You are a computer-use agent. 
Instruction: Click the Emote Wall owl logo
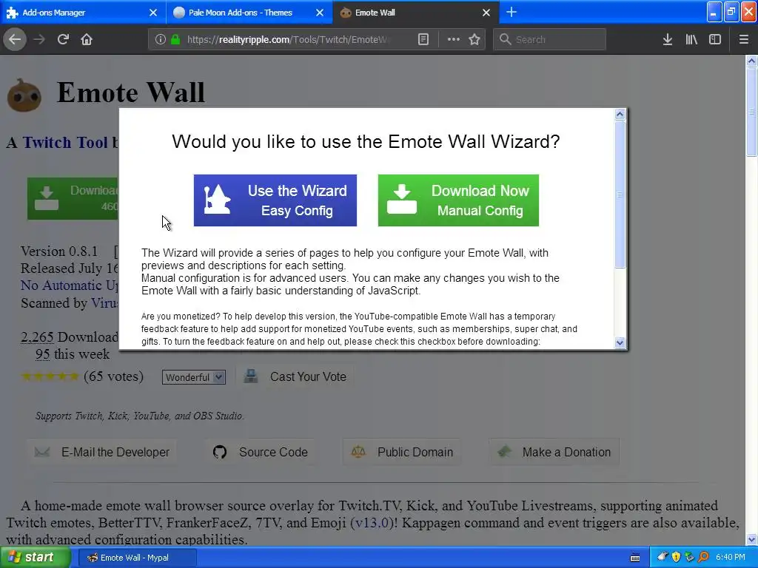(24, 95)
